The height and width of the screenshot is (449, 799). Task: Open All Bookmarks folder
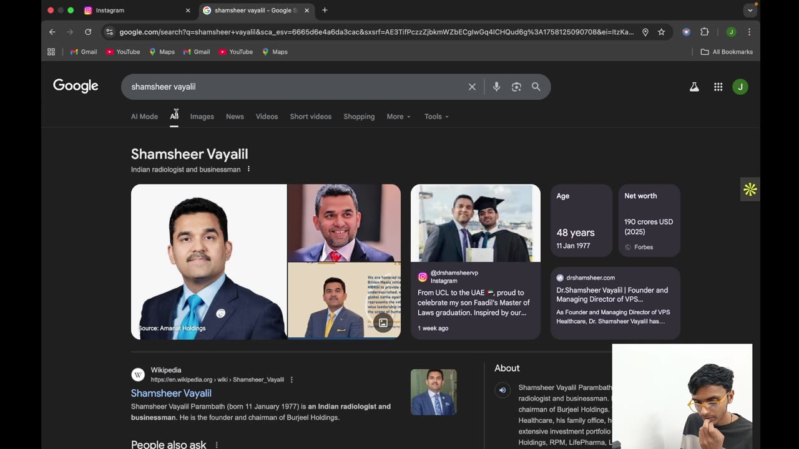point(727,52)
